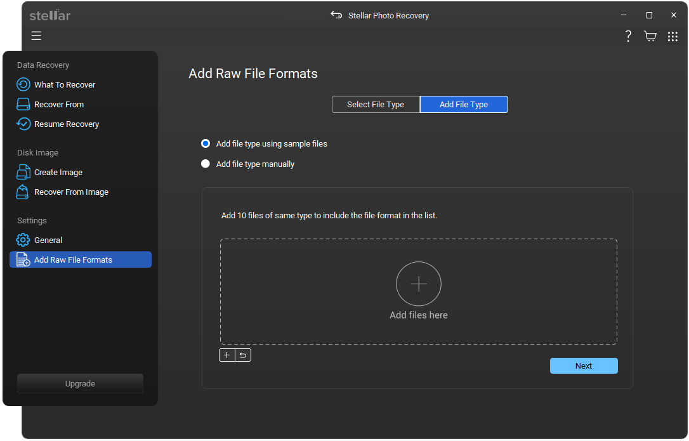Switch to the Select File Type tab

pyautogui.click(x=376, y=104)
